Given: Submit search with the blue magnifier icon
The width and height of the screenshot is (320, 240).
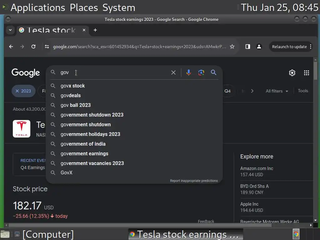Looking at the screenshot, I should pyautogui.click(x=213, y=72).
